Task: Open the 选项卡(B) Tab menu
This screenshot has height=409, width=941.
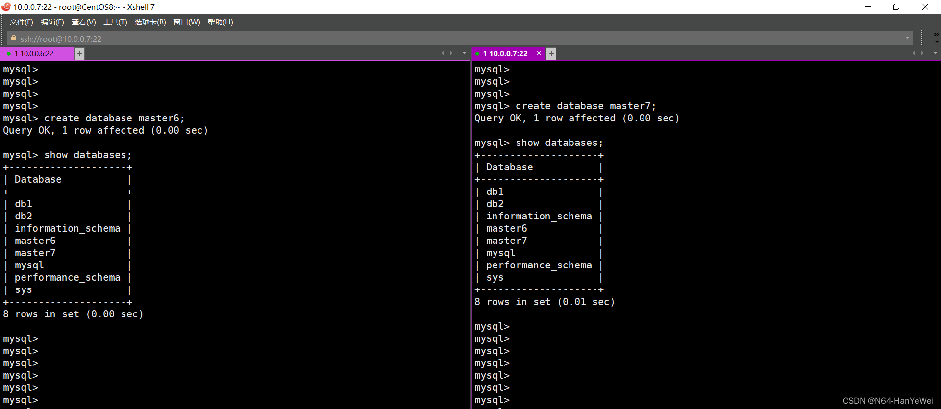Action: [150, 22]
